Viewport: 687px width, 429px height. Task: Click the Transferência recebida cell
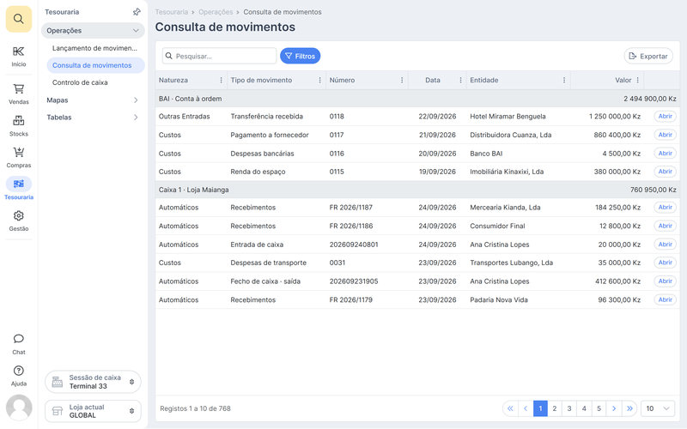(x=267, y=117)
